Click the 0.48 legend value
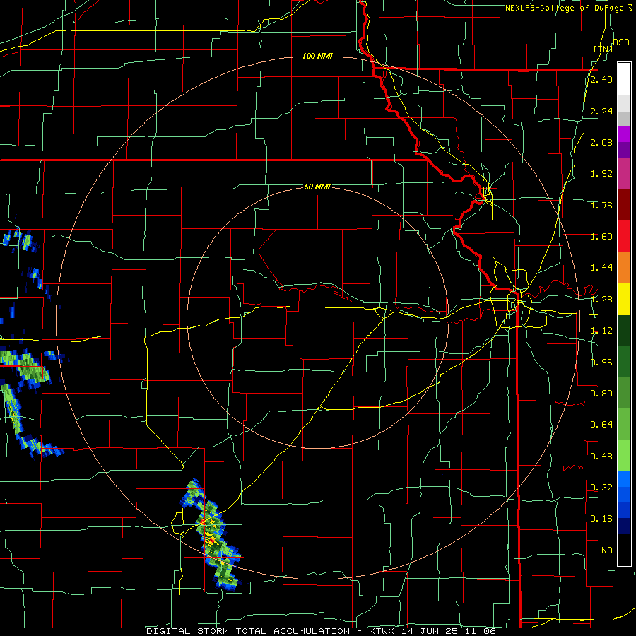The height and width of the screenshot is (636, 636). coord(601,457)
